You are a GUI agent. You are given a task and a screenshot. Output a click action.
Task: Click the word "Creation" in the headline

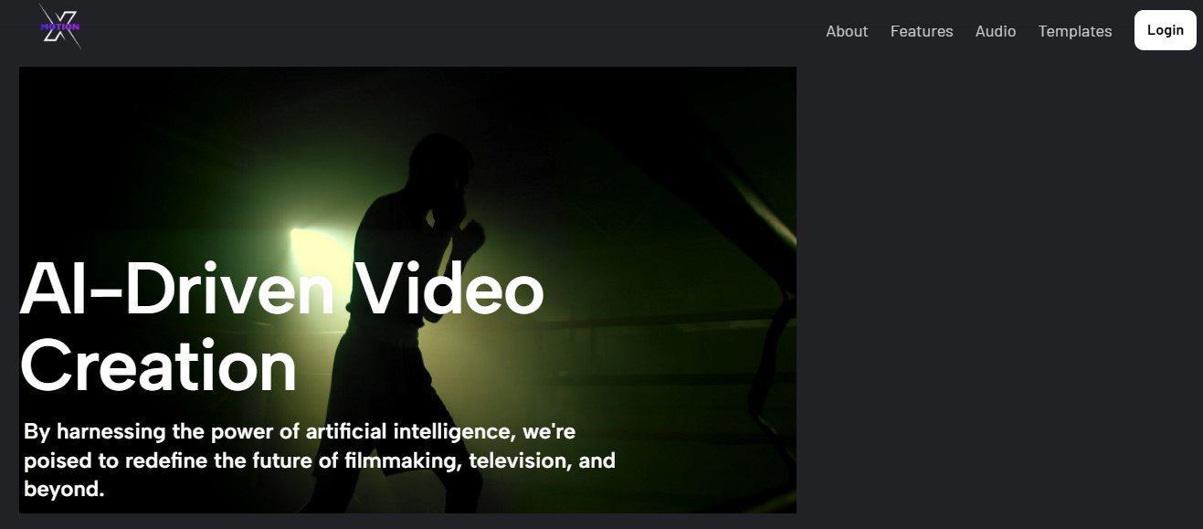(x=159, y=365)
